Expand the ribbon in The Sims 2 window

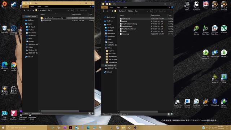tap(169, 7)
